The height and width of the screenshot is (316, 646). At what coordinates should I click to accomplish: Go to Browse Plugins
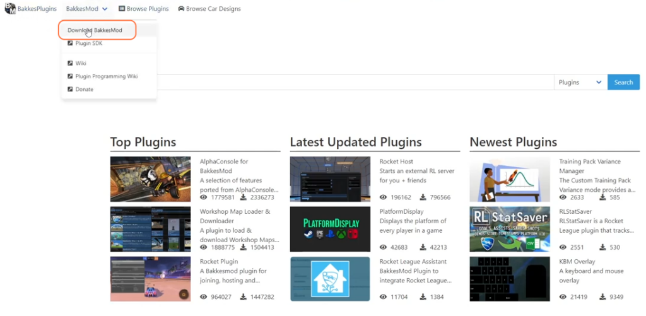(144, 9)
